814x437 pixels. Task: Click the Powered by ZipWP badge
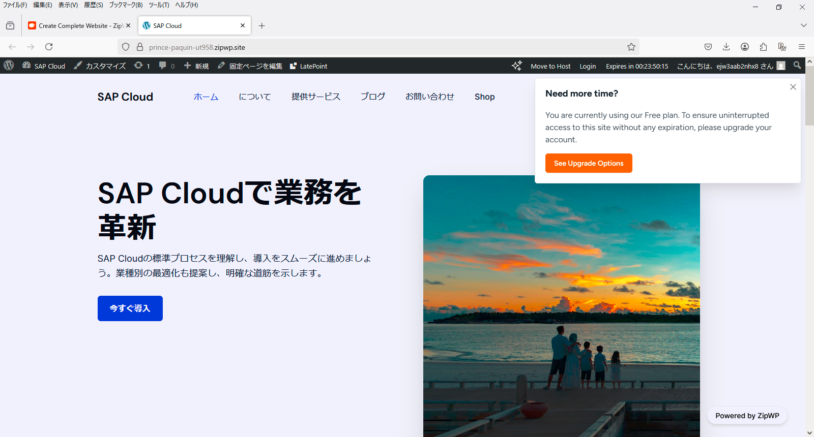pos(747,416)
